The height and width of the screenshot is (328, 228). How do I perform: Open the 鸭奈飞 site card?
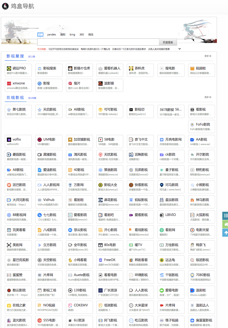[x=202, y=247]
